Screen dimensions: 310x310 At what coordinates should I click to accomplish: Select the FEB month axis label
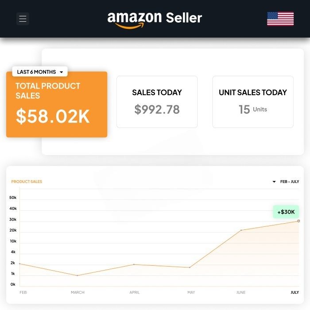tap(23, 293)
